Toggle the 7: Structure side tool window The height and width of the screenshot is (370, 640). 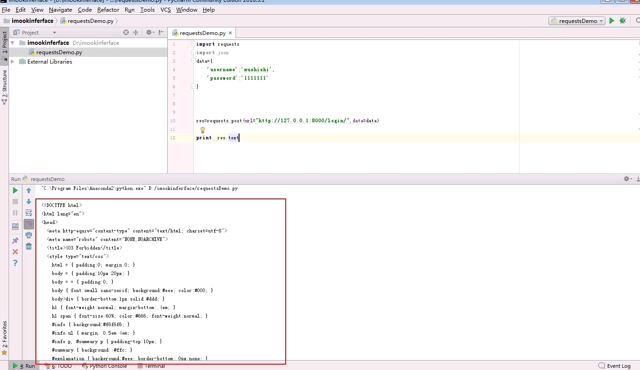pos(4,86)
